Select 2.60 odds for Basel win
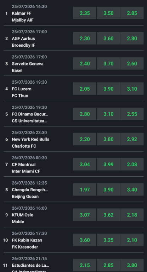The width and height of the screenshot is (147, 272). pyautogui.click(x=132, y=63)
